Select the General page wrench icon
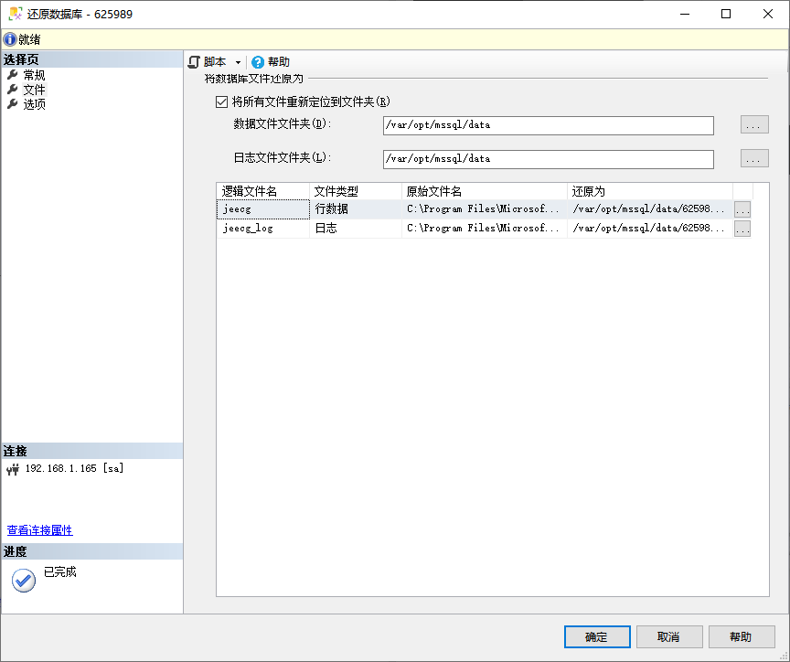The image size is (790, 662). [x=13, y=75]
